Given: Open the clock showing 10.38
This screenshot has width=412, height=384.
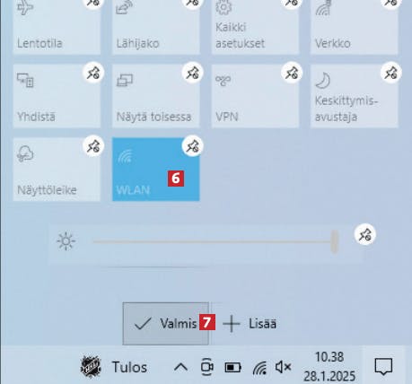Looking at the screenshot, I should tap(329, 366).
